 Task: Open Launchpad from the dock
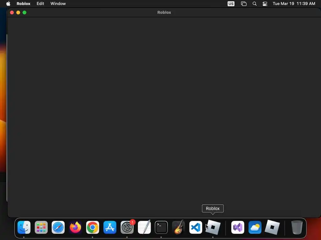tap(41, 227)
